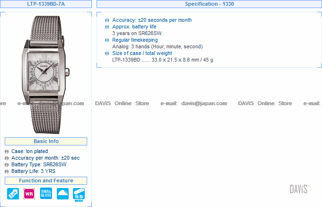
Task: Click the SS Mesh band feature icon
Action: pos(79,195)
